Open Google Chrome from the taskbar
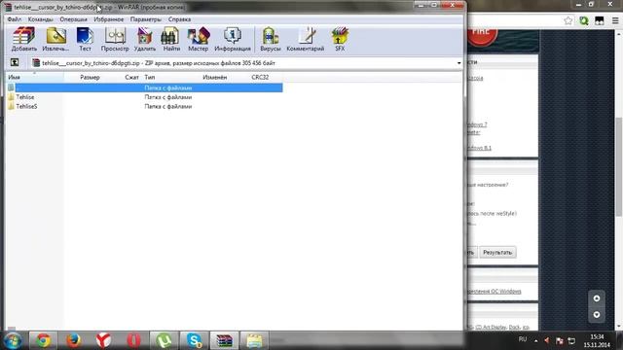Viewport: 623px width, 350px height. coord(44,340)
